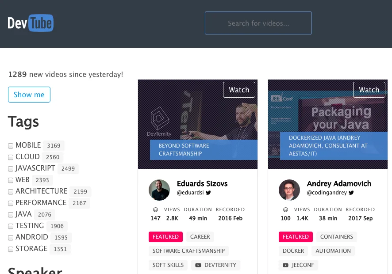Focus the Search for videos field

click(258, 23)
